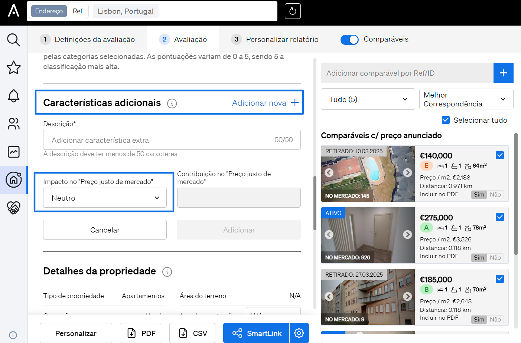Viewport: 521px width, 343px height.
Task: Open the Neutro impact dropdown
Action: click(105, 198)
